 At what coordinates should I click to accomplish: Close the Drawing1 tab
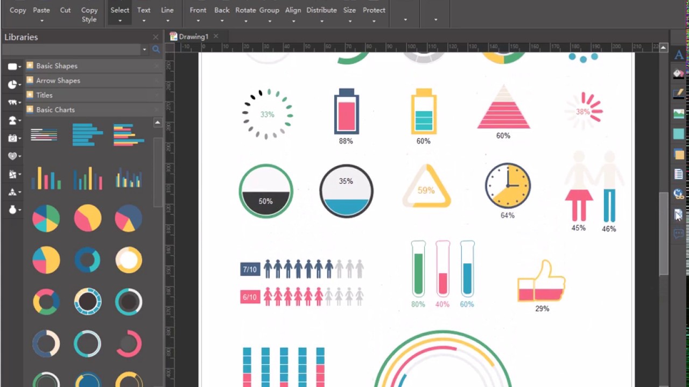[216, 36]
